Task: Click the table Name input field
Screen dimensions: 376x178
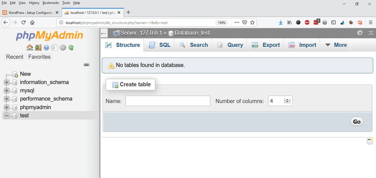Action: 168,101
